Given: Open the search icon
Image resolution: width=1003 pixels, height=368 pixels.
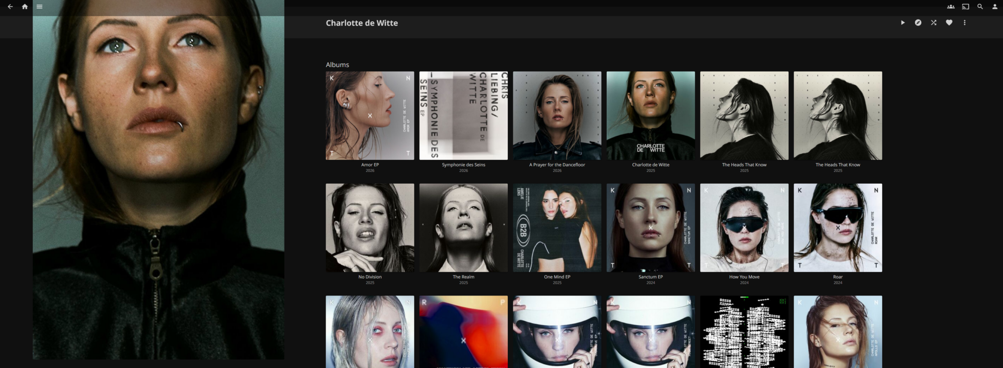Looking at the screenshot, I should point(980,7).
